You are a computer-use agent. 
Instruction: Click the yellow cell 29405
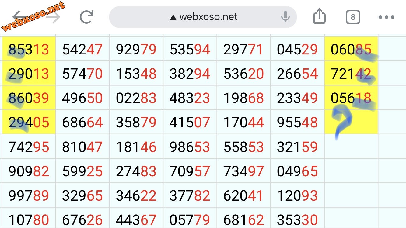click(x=29, y=122)
